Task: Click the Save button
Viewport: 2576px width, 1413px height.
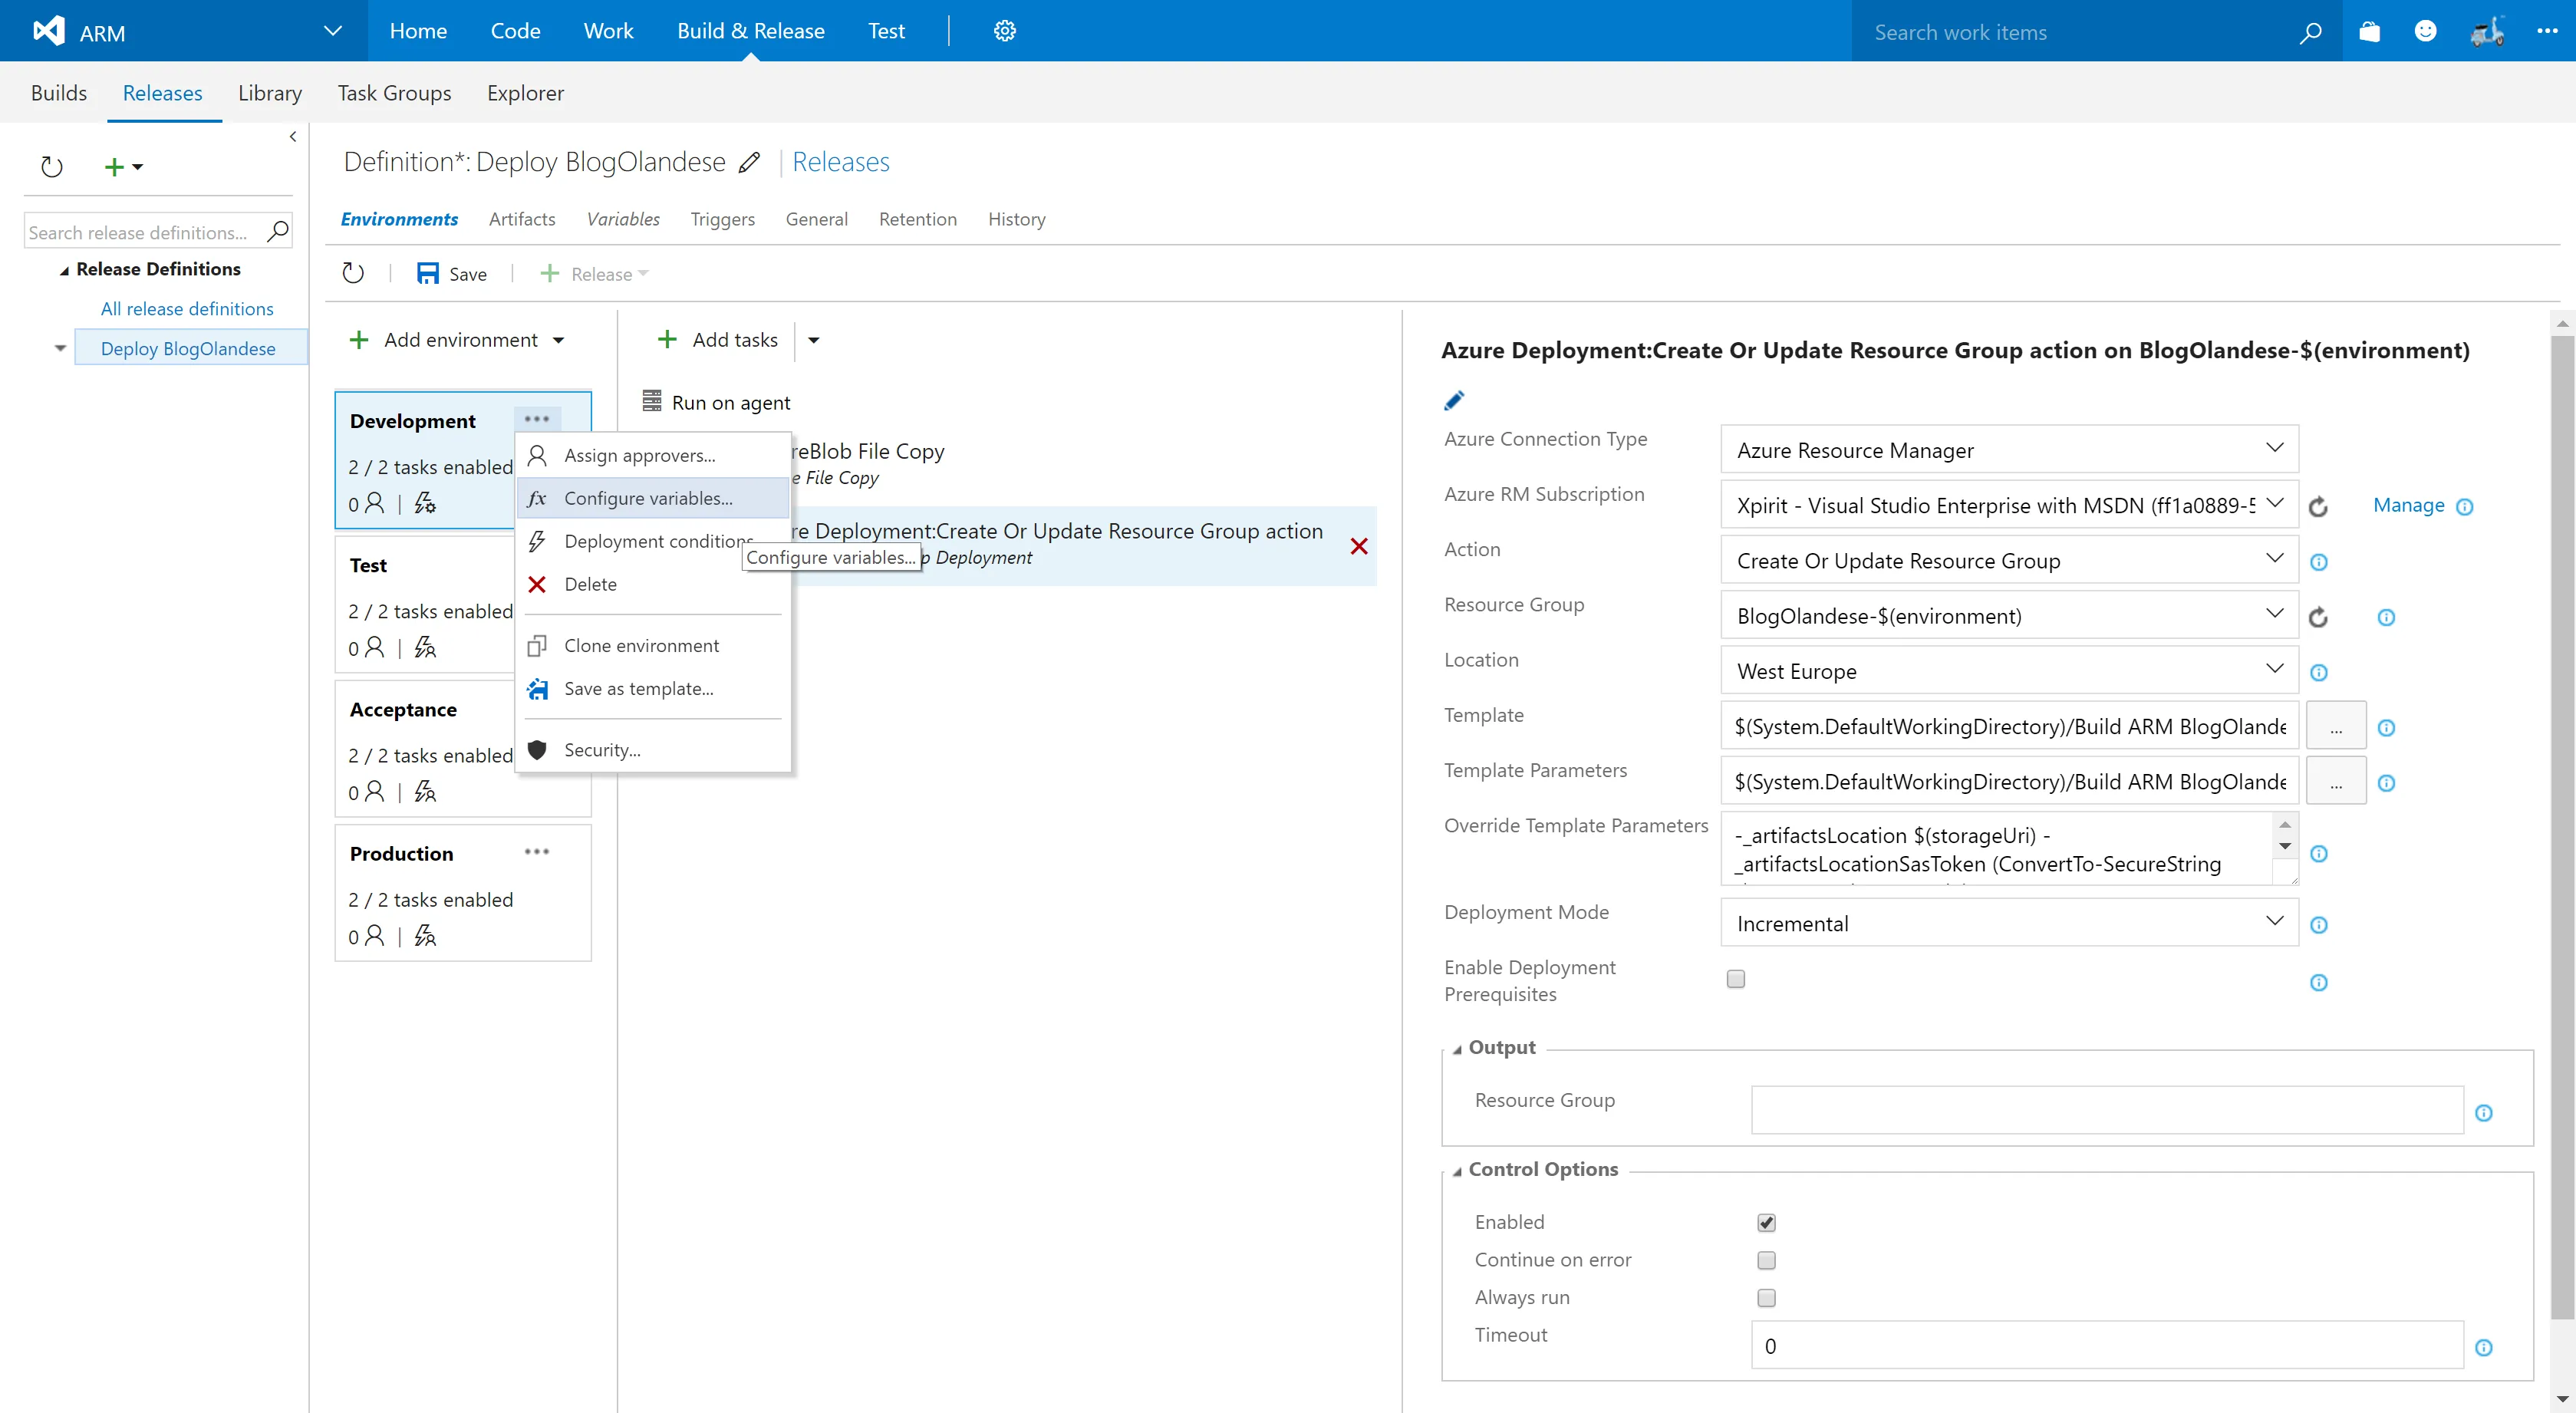Action: click(x=452, y=273)
